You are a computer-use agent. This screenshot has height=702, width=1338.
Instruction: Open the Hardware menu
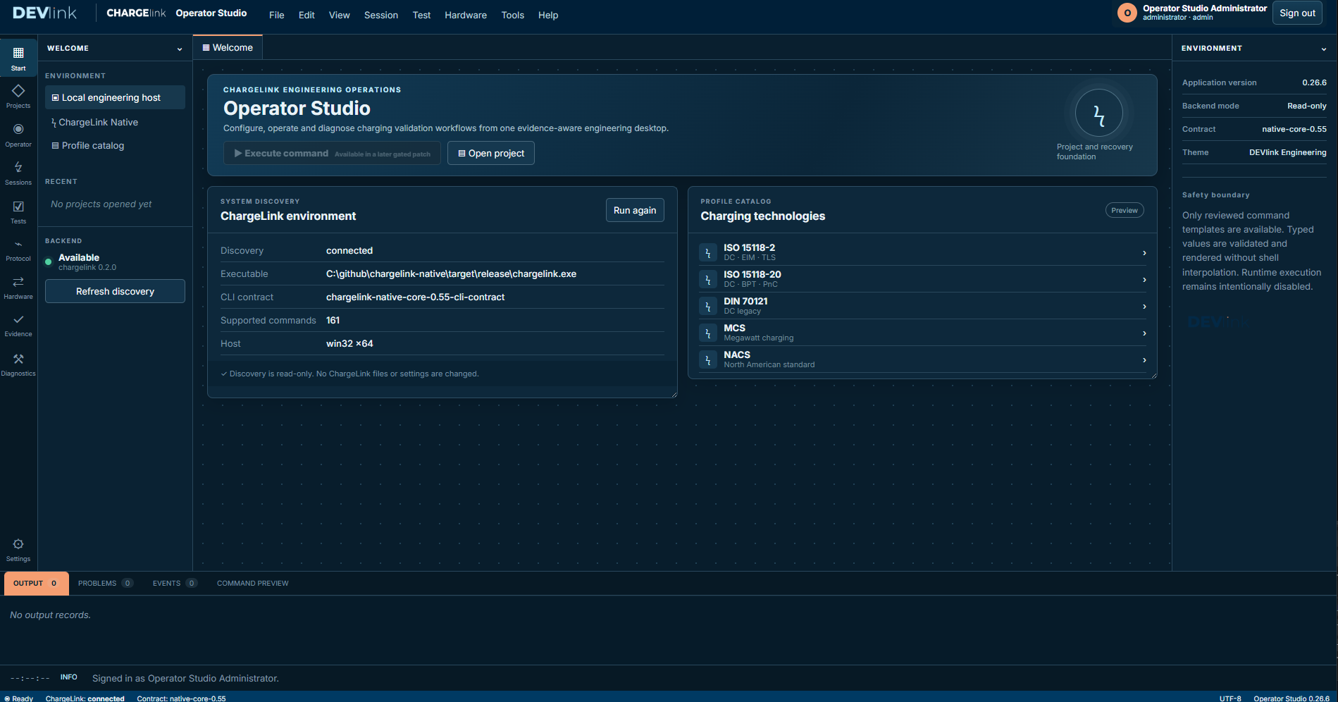click(x=466, y=15)
